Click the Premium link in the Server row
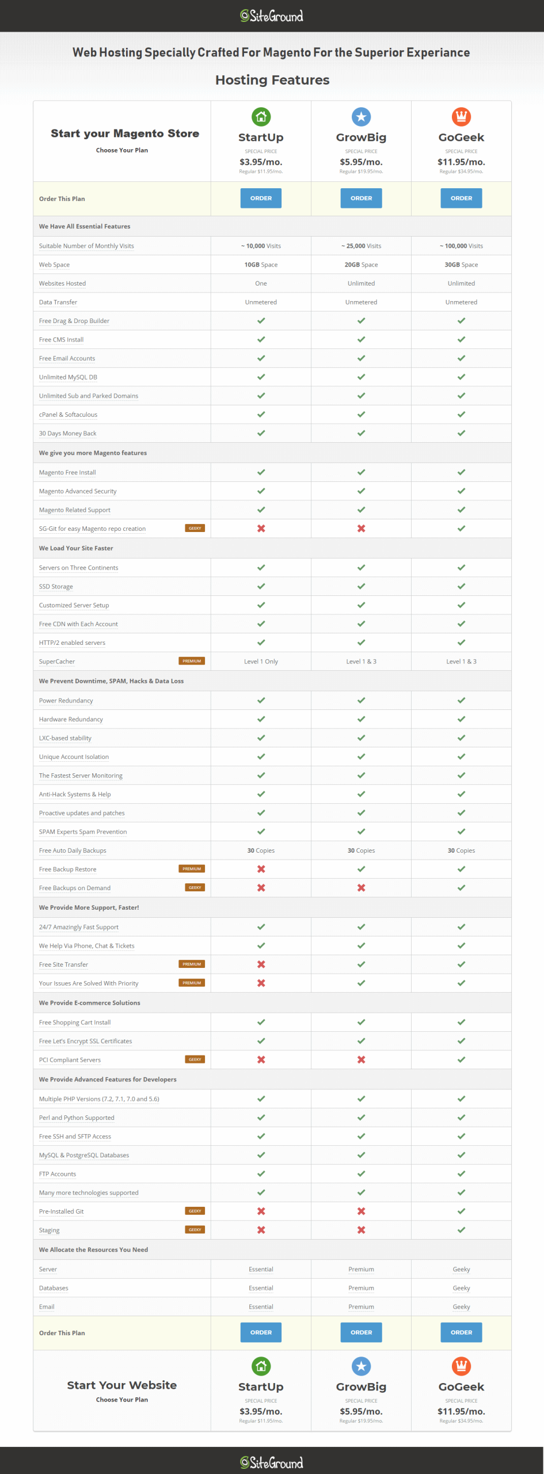 tap(361, 1269)
